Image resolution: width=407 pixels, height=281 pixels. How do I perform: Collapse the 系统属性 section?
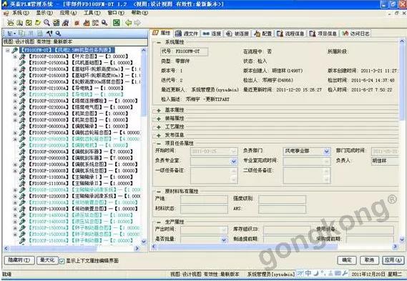[x=159, y=42]
